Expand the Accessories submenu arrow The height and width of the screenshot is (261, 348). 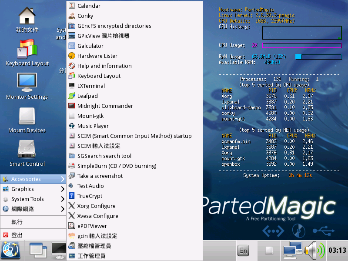[63, 179]
